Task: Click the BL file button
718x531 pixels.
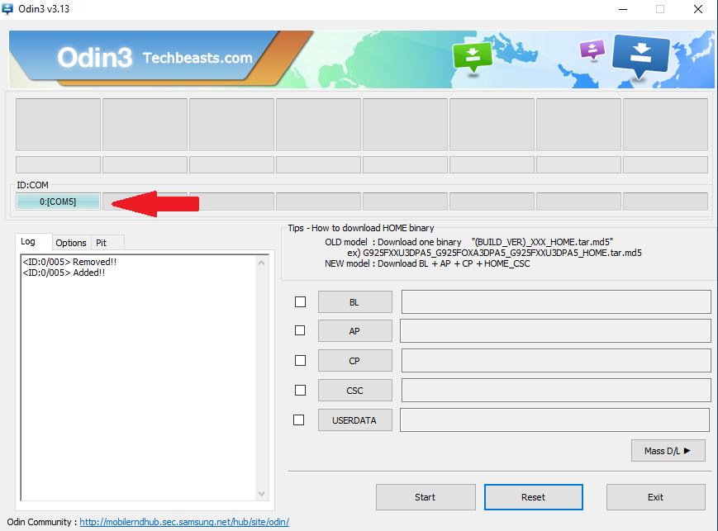Action: [355, 302]
